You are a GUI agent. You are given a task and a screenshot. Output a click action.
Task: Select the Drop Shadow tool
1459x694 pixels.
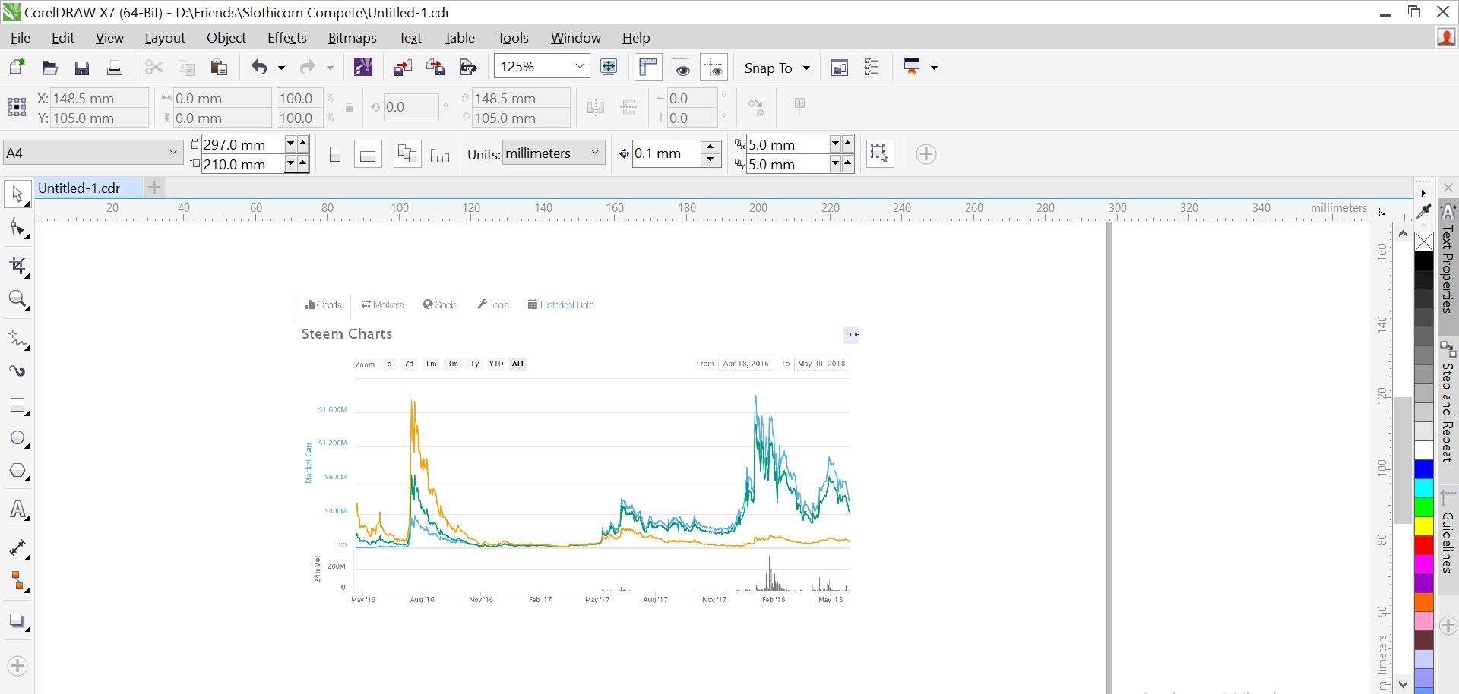17,620
